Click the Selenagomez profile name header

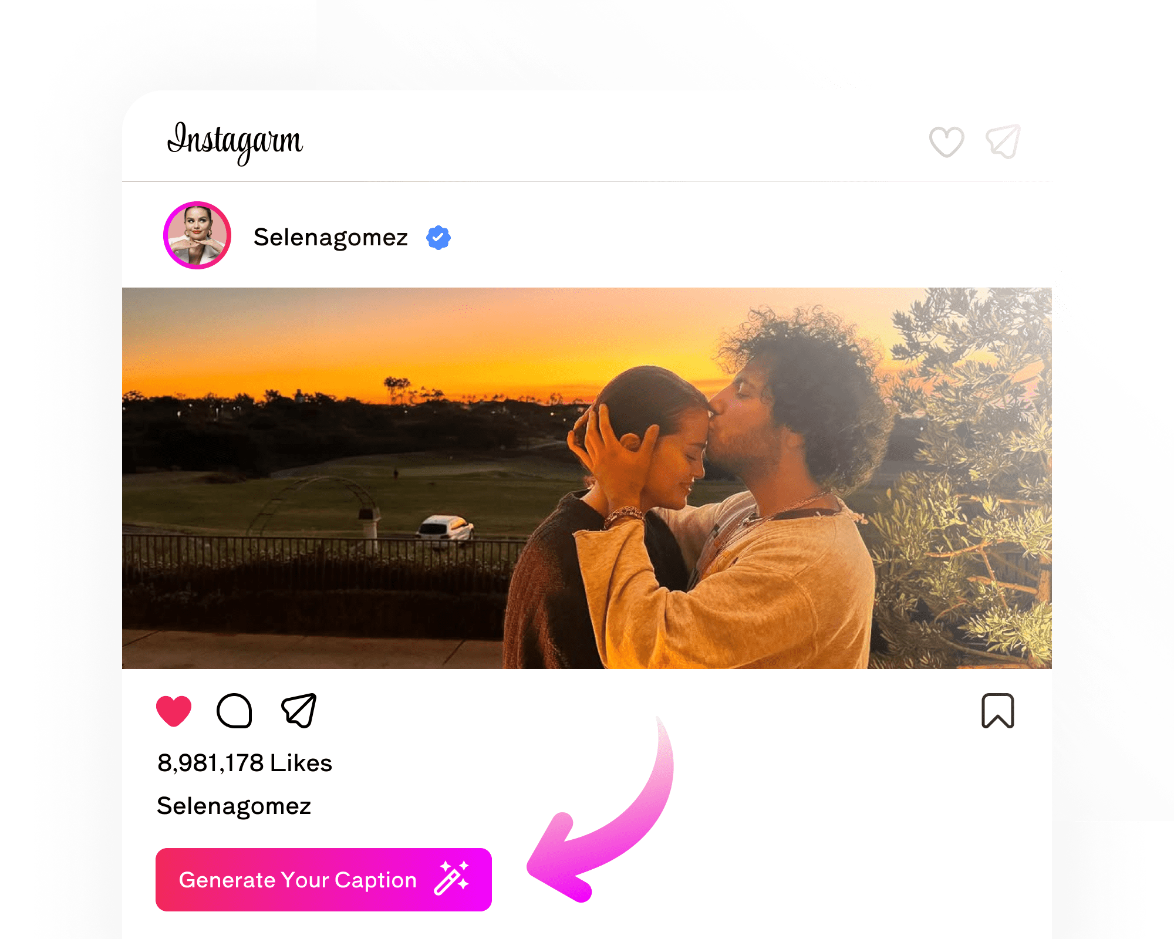(332, 238)
